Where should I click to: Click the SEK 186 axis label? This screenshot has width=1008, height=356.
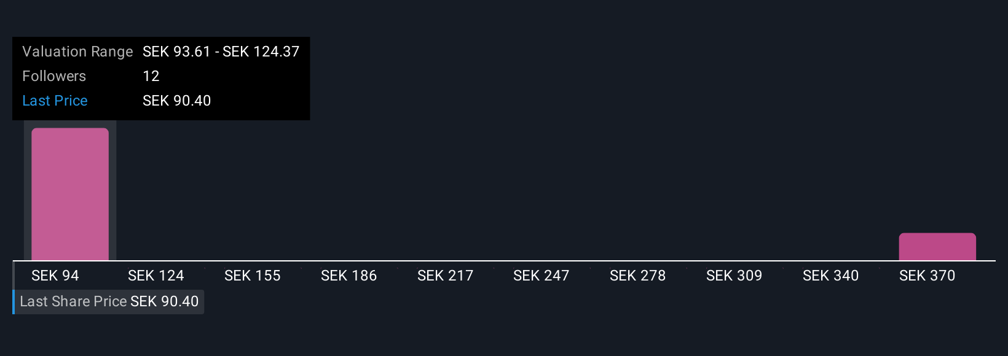coord(349,276)
